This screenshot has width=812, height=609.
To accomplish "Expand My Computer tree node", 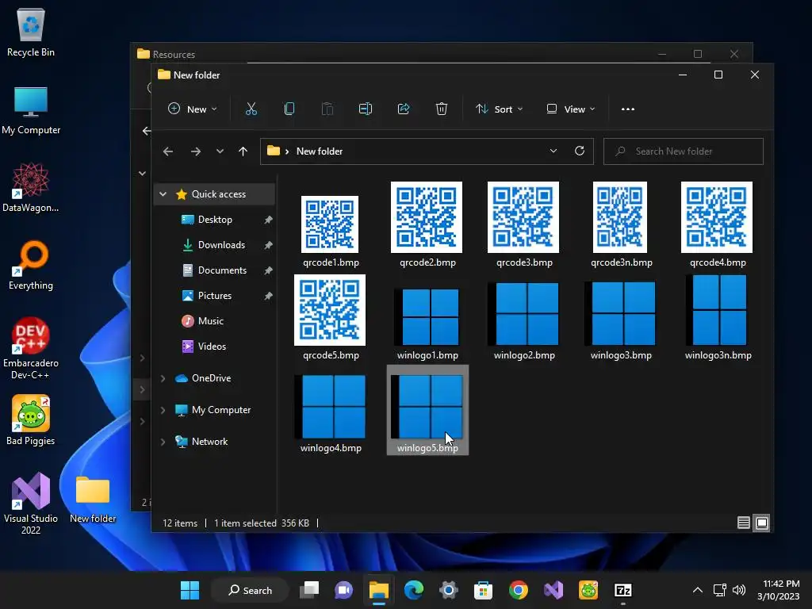I will [163, 410].
